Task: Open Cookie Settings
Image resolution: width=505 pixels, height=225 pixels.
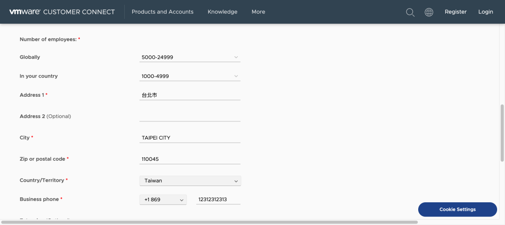Action: 457,210
